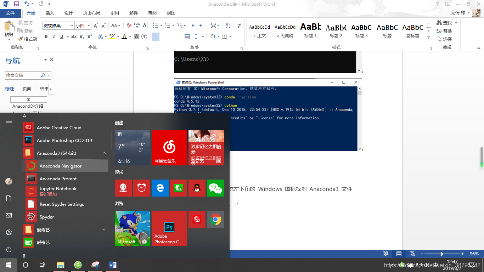Click the paragraph shading bucket icon
Screen dimensions: 484x272
point(212,36)
